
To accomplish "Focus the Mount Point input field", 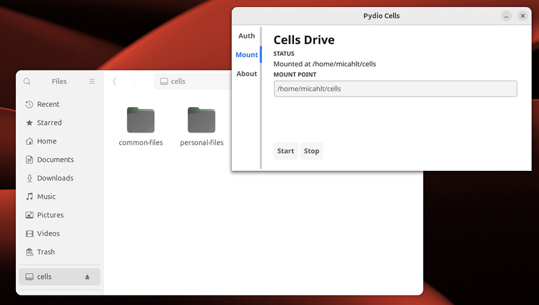I will [x=395, y=89].
